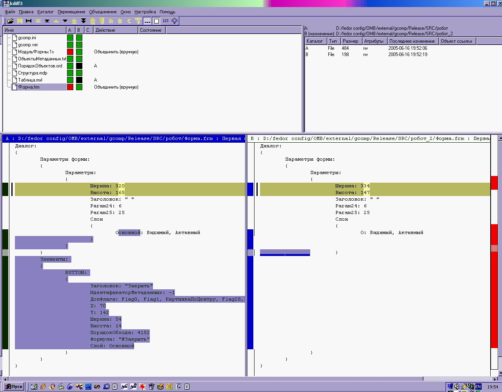Click the Действие column header
The width and height of the screenshot is (502, 392).
105,30
